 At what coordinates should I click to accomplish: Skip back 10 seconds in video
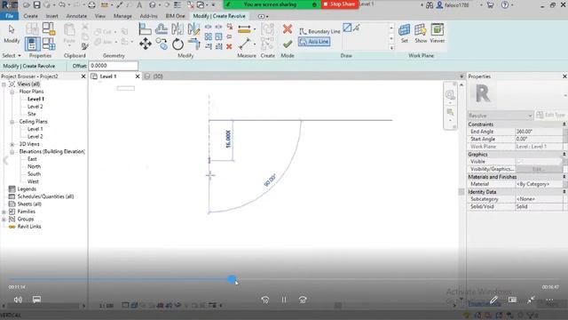click(x=265, y=300)
